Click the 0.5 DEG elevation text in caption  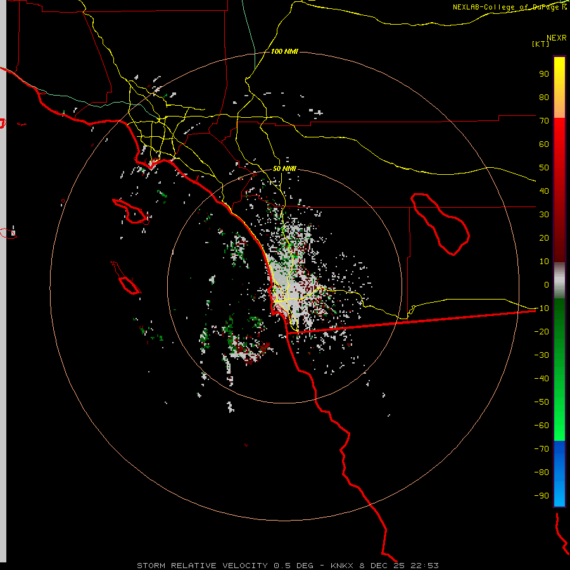(x=293, y=566)
